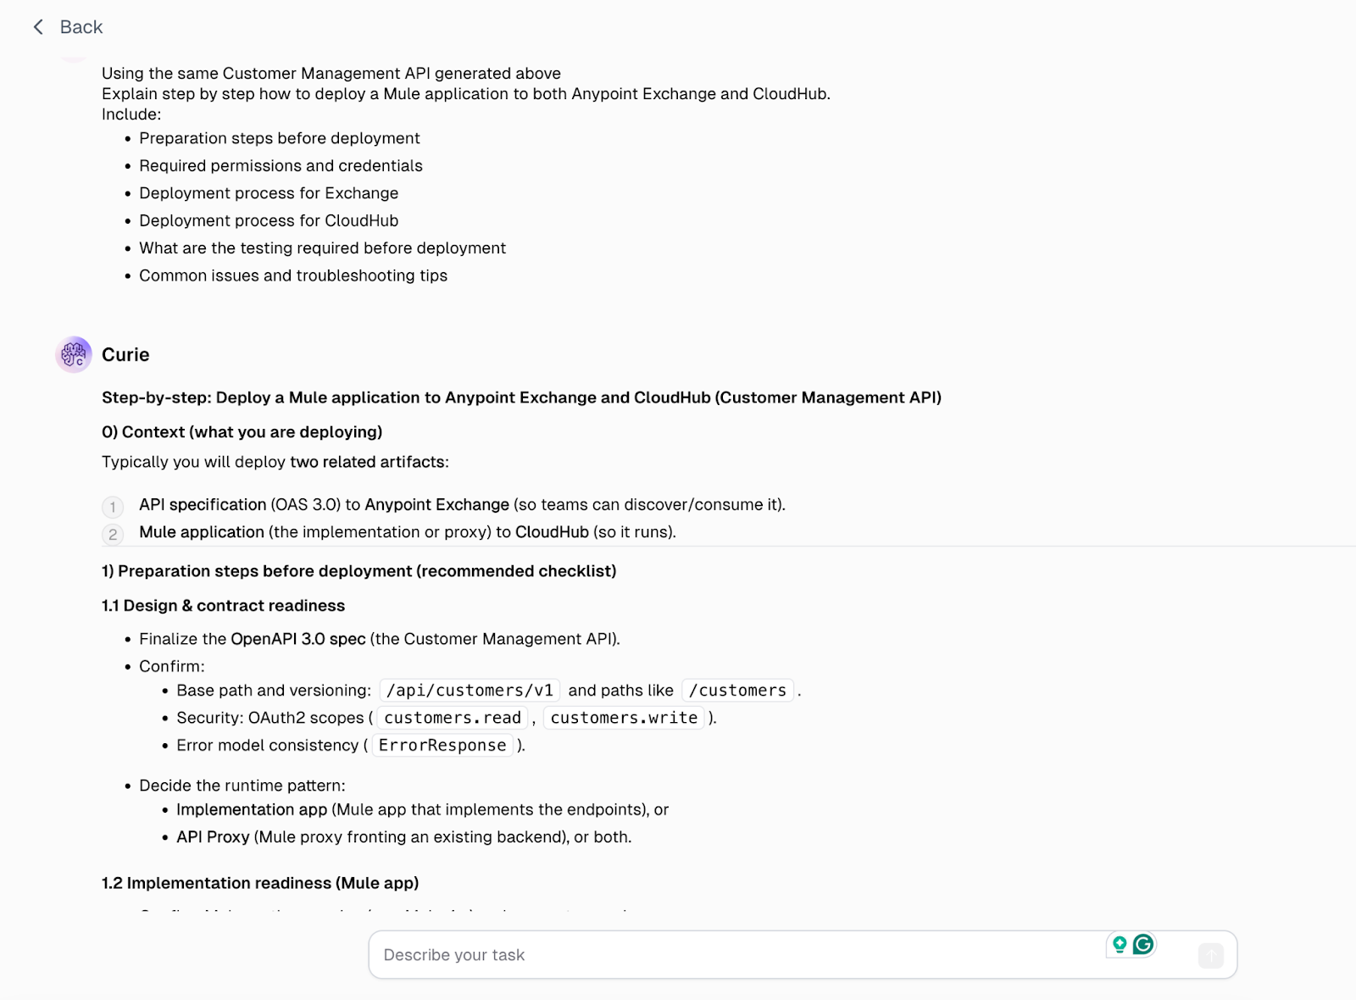The width and height of the screenshot is (1356, 1000).
Task: Click inside the Describe your task field
Action: pos(593,954)
